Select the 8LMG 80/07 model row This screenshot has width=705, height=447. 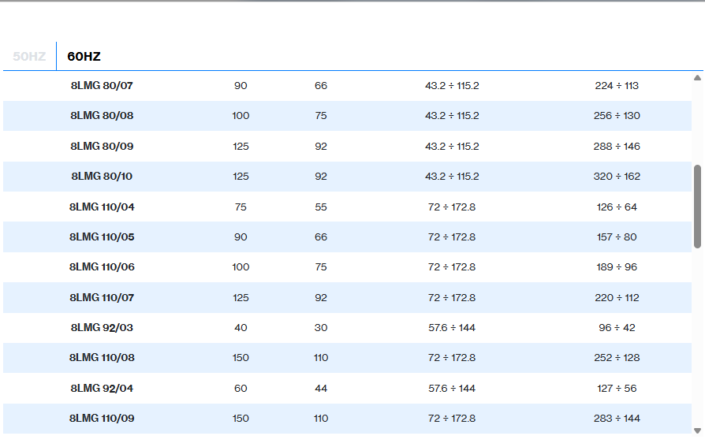(x=102, y=85)
